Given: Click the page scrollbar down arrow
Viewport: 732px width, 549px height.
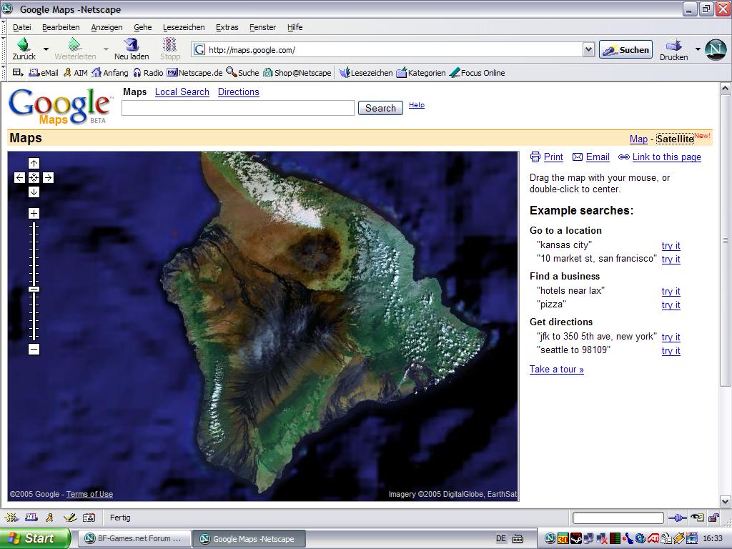Looking at the screenshot, I should [725, 502].
